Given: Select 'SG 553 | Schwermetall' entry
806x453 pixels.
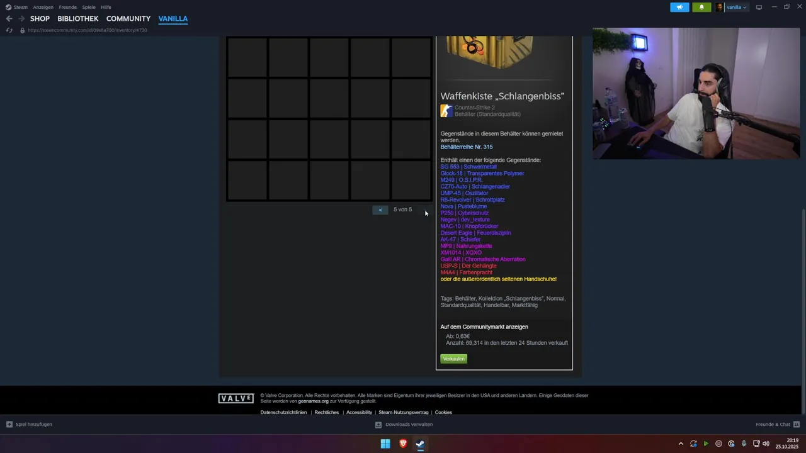Looking at the screenshot, I should point(468,167).
